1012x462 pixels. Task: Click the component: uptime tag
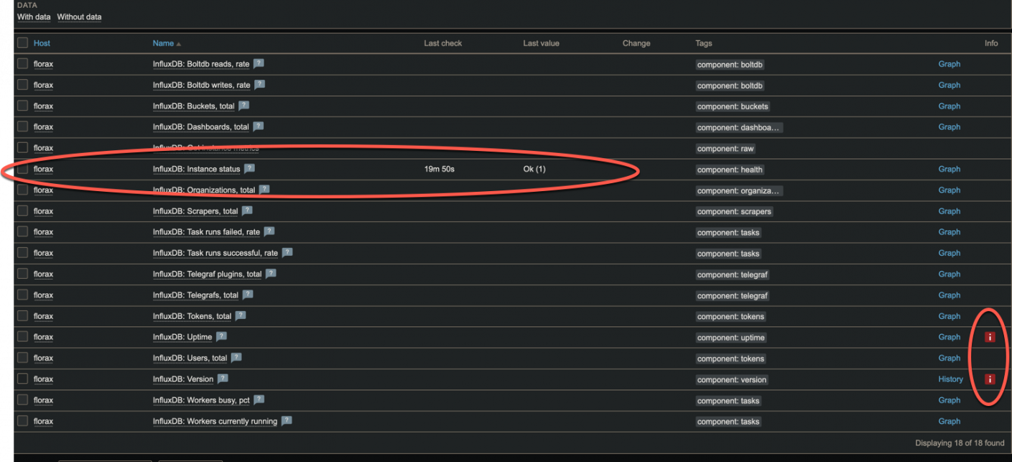tap(731, 338)
